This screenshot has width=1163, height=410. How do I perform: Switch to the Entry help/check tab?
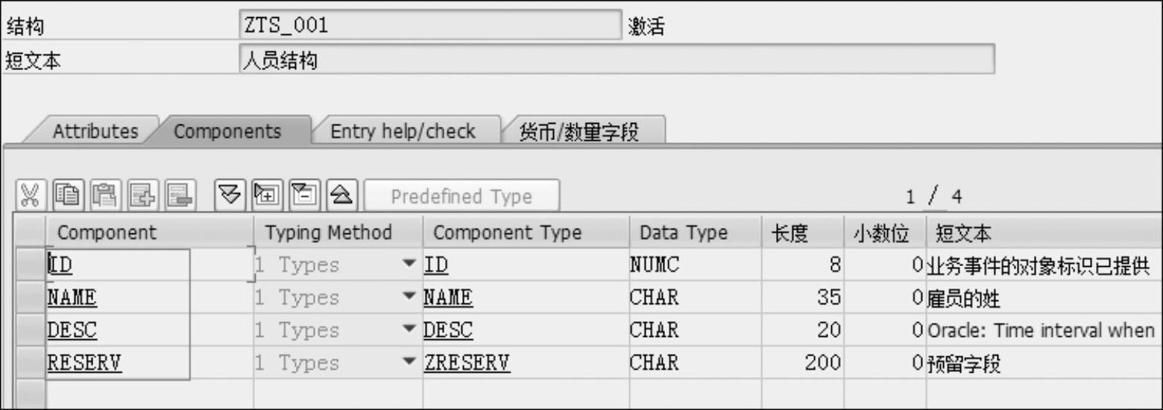[403, 131]
